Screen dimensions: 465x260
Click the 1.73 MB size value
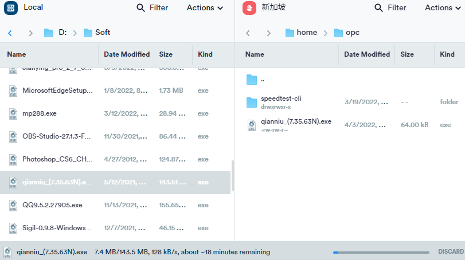171,90
